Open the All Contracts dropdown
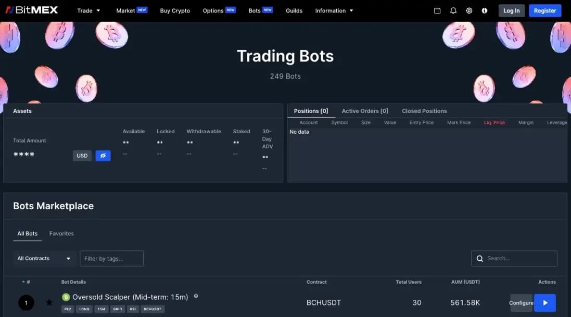 pyautogui.click(x=44, y=258)
